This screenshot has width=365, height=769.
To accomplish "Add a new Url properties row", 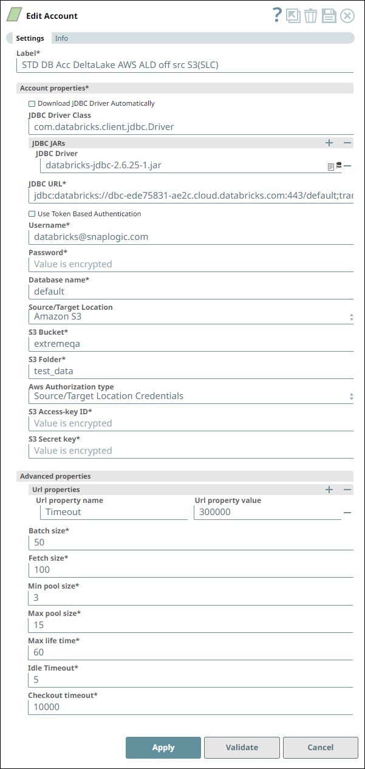I will pyautogui.click(x=329, y=490).
